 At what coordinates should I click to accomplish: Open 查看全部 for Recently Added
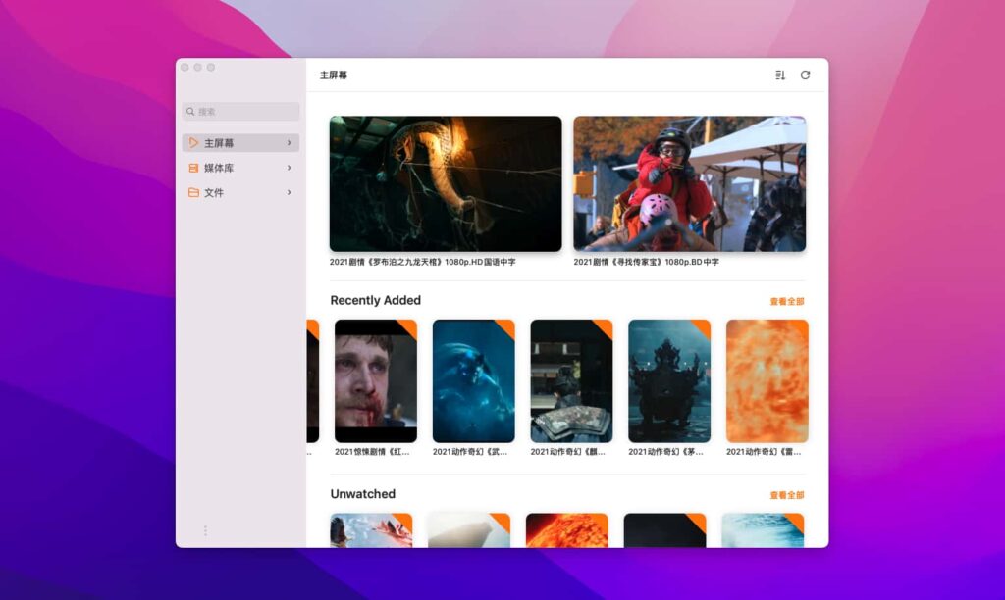tap(787, 301)
